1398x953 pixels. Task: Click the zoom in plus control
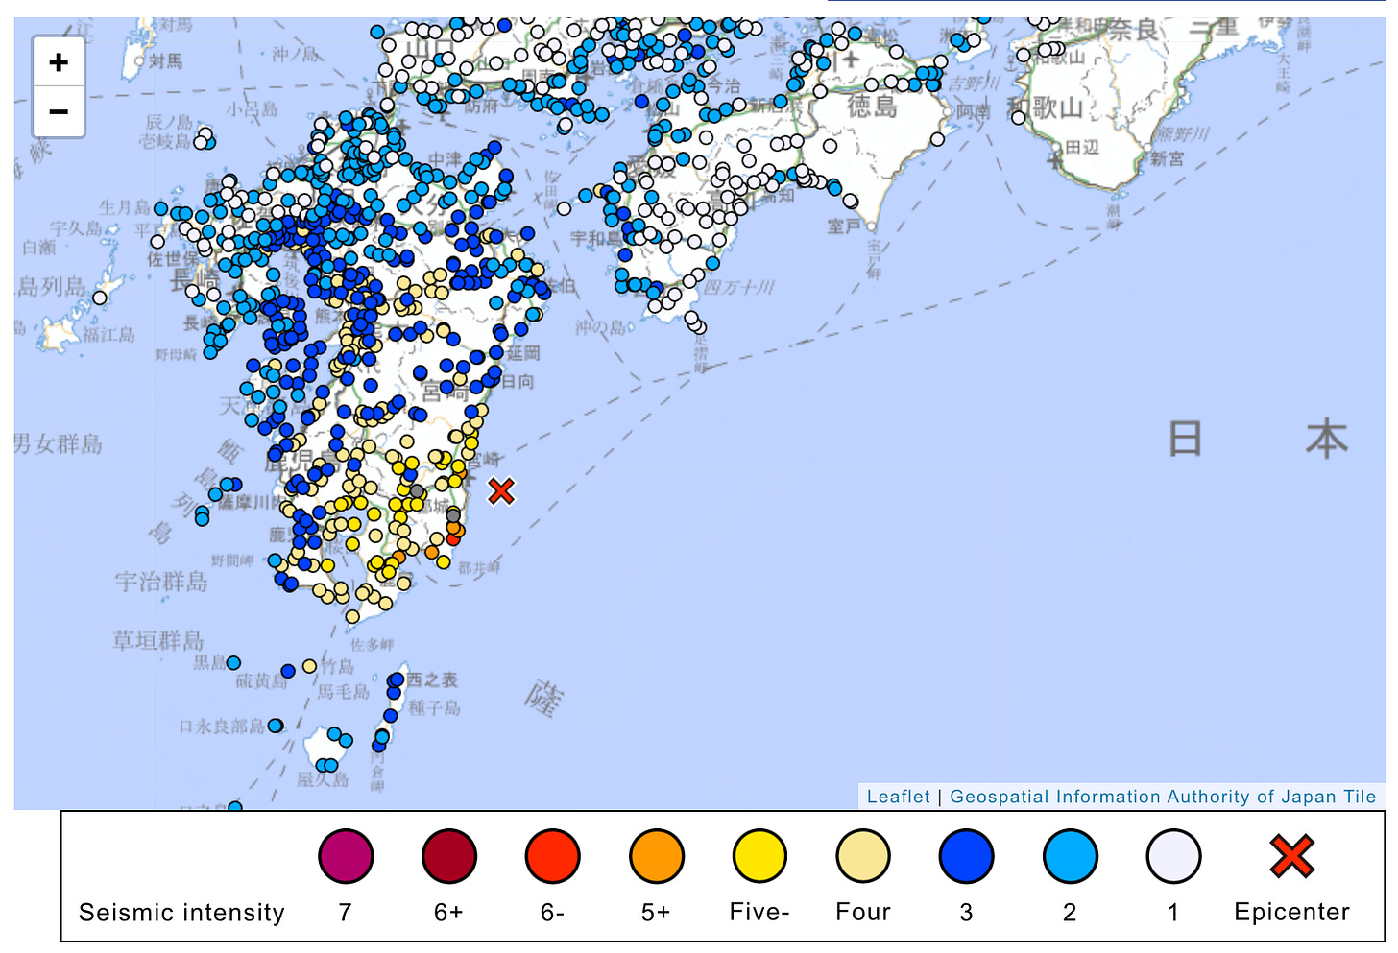[x=59, y=60]
